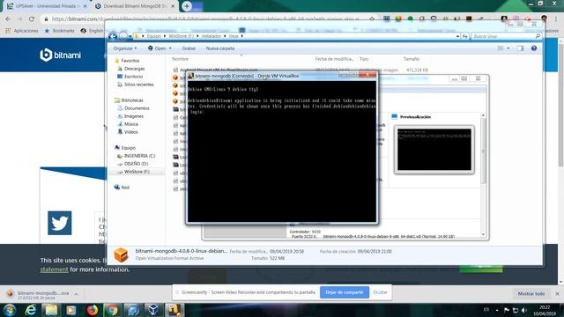Select Documentos under Bibliotecas
The image size is (564, 317).
[x=137, y=108]
